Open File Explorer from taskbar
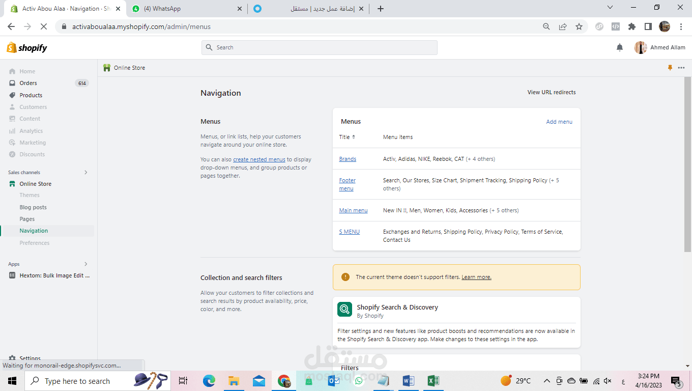The height and width of the screenshot is (391, 692). click(x=234, y=381)
